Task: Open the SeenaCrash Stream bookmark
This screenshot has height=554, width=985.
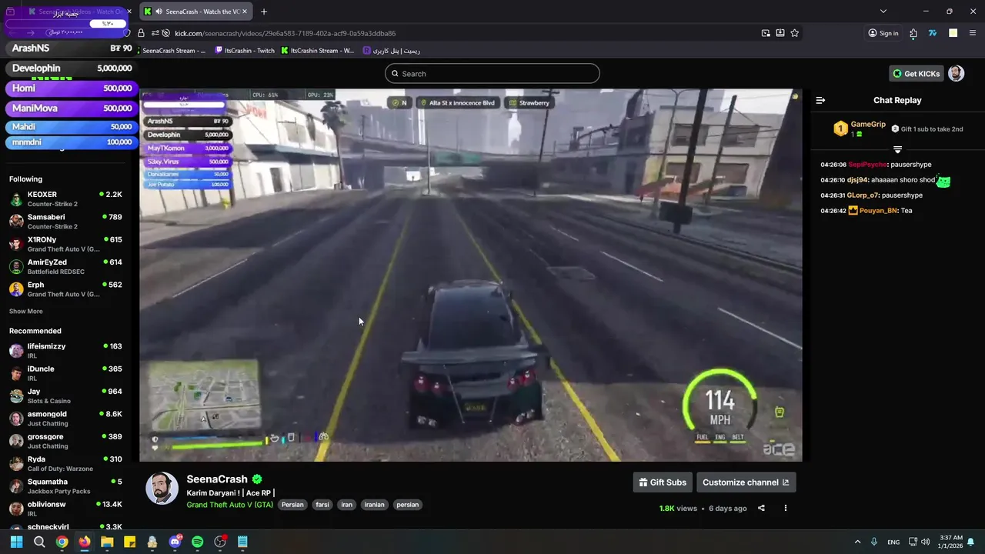Action: [x=174, y=51]
